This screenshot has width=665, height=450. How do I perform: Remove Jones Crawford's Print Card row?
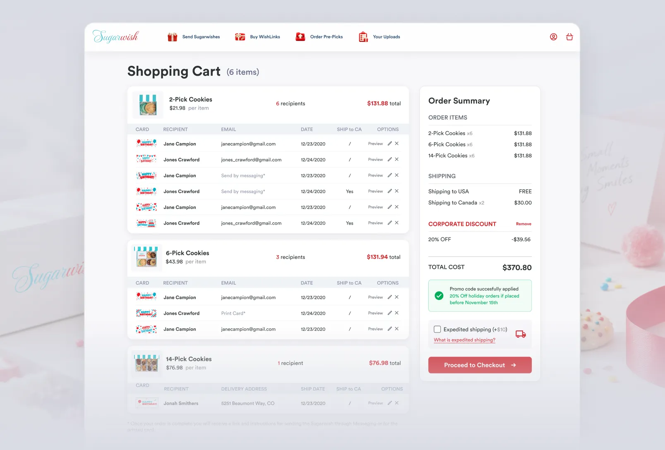[x=397, y=313]
